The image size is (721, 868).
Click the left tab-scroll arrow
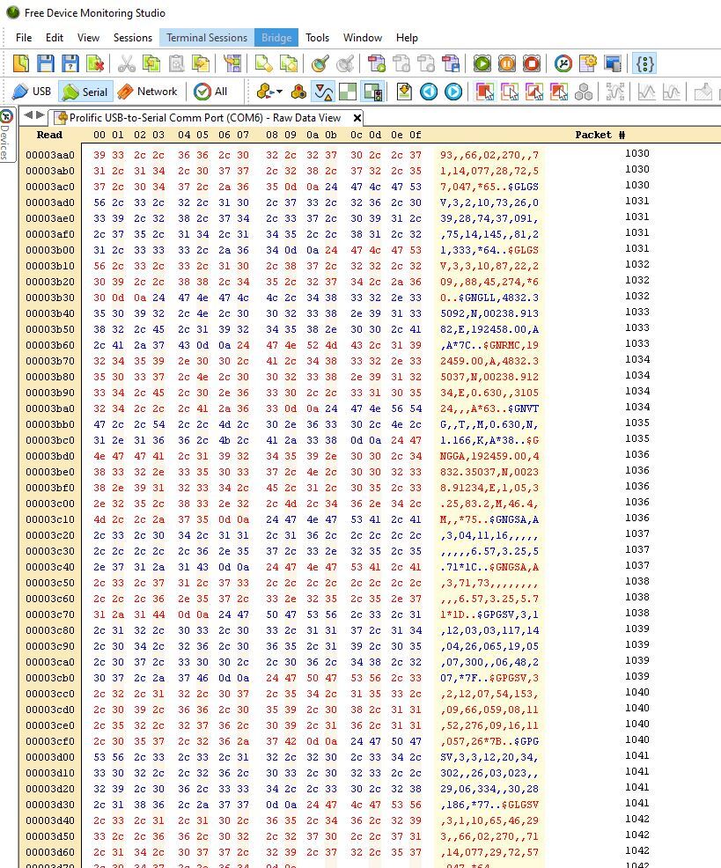pos(28,115)
